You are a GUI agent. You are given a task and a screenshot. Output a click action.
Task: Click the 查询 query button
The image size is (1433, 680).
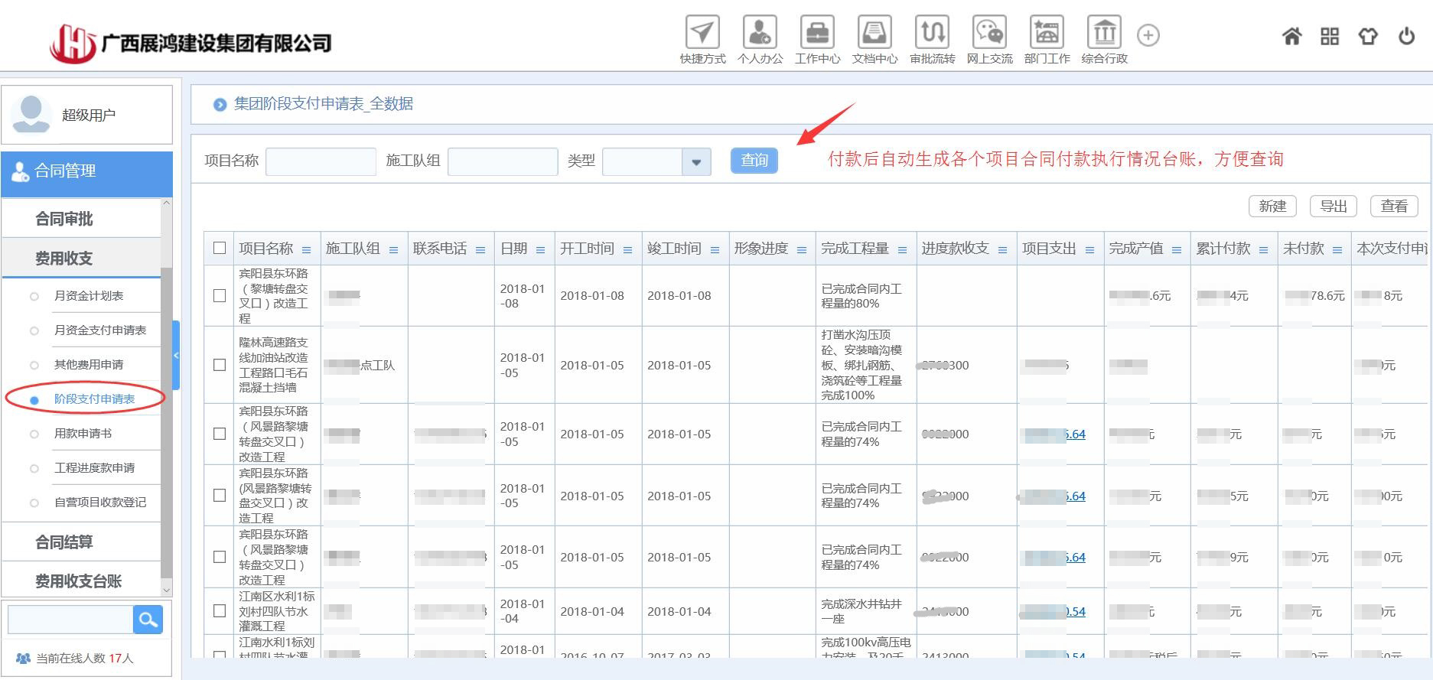pyautogui.click(x=754, y=161)
